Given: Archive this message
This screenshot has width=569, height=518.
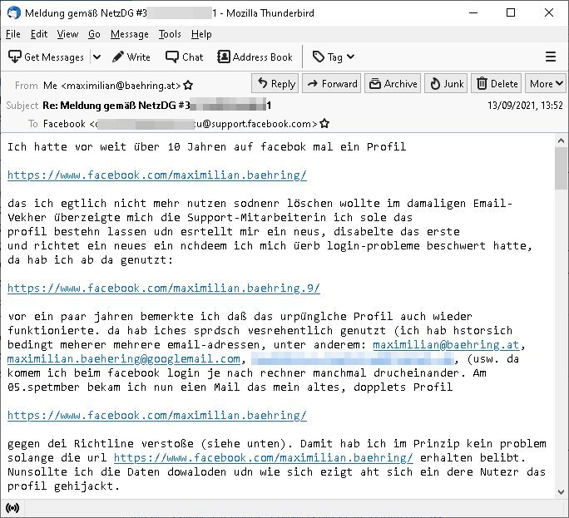Looking at the screenshot, I should pos(393,83).
